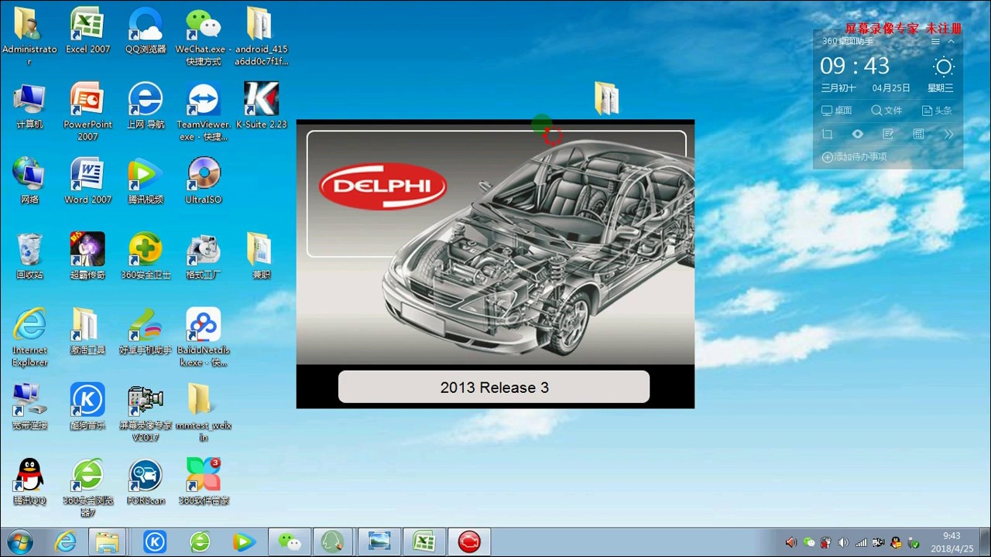Open the Windows Start button
991x557 pixels.
(x=19, y=542)
